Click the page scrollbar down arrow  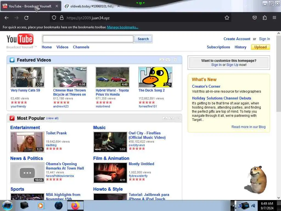(279, 198)
